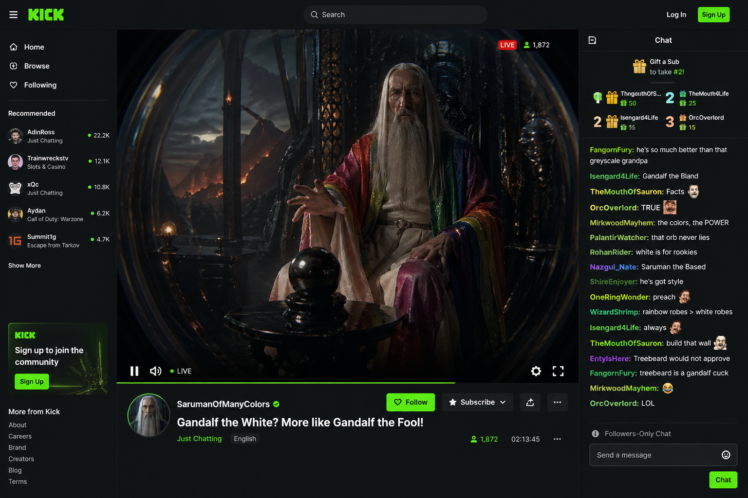Focus the Search input field
Viewport: 748px width, 498px height.
[395, 15]
